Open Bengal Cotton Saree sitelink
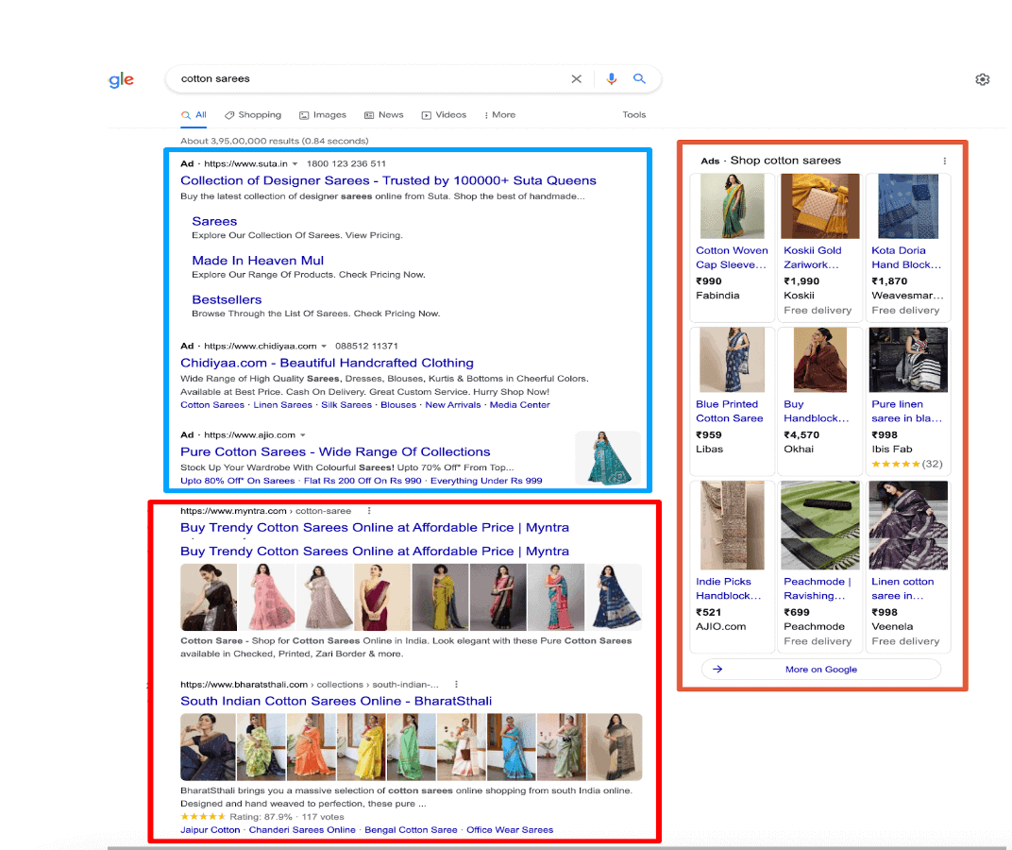 click(411, 830)
